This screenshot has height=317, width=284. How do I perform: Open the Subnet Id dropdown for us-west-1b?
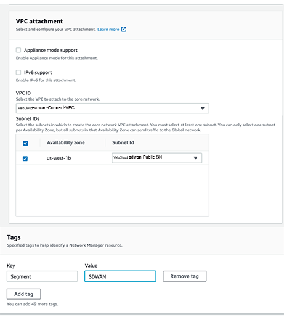pos(156,158)
